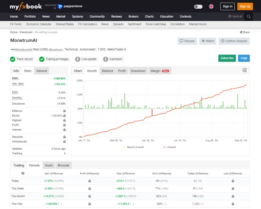Image resolution: width=261 pixels, height=209 pixels.
Task: Click the search magnifier icon
Action: click(x=249, y=17)
